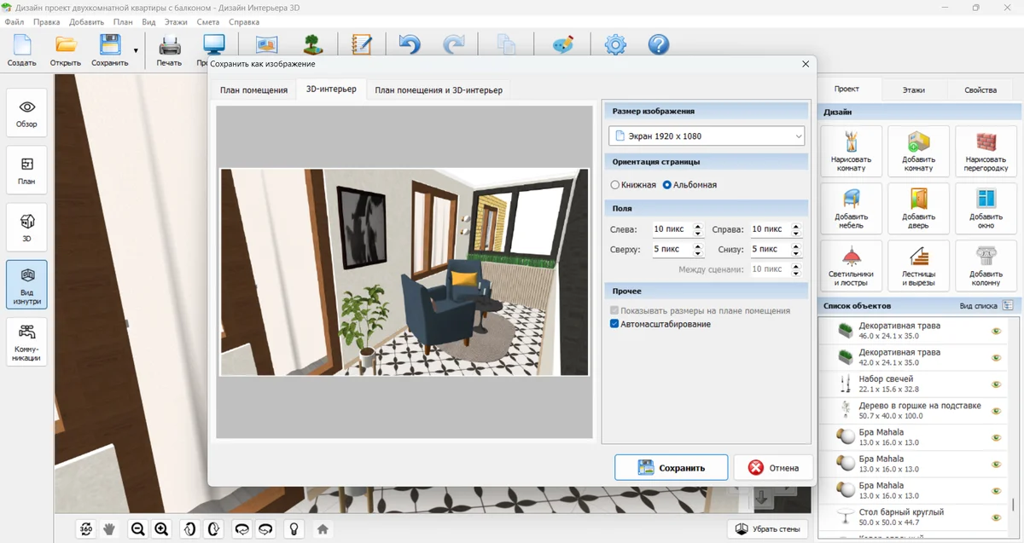This screenshot has width=1024, height=543.
Task: Select Книжная orientation radio button
Action: click(x=615, y=185)
